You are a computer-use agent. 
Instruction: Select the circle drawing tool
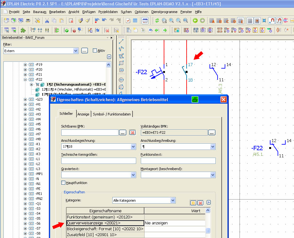click(121, 80)
